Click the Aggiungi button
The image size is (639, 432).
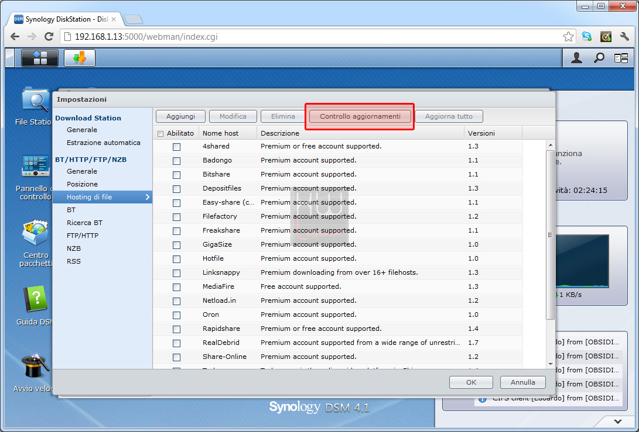pyautogui.click(x=180, y=116)
